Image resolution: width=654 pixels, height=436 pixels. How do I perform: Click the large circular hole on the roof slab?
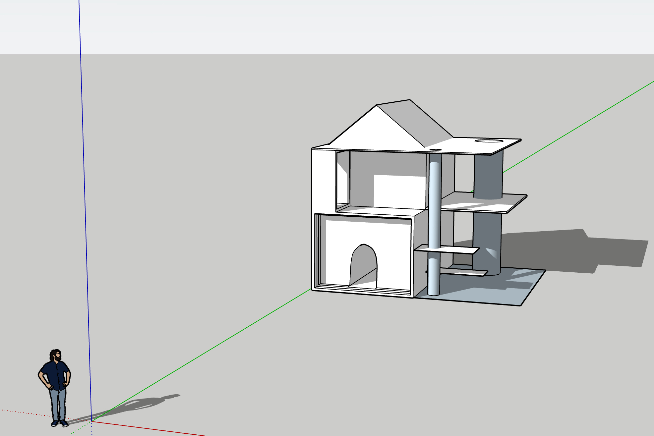(x=489, y=141)
